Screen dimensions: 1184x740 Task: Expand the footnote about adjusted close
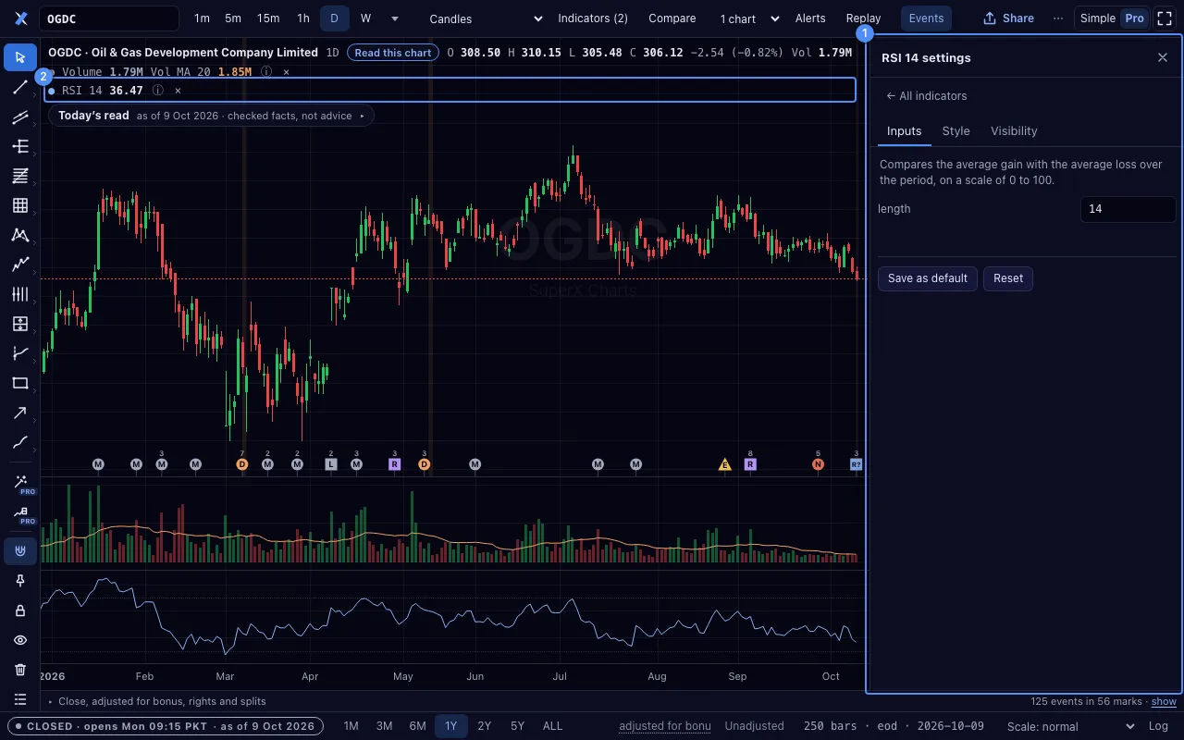click(x=155, y=701)
